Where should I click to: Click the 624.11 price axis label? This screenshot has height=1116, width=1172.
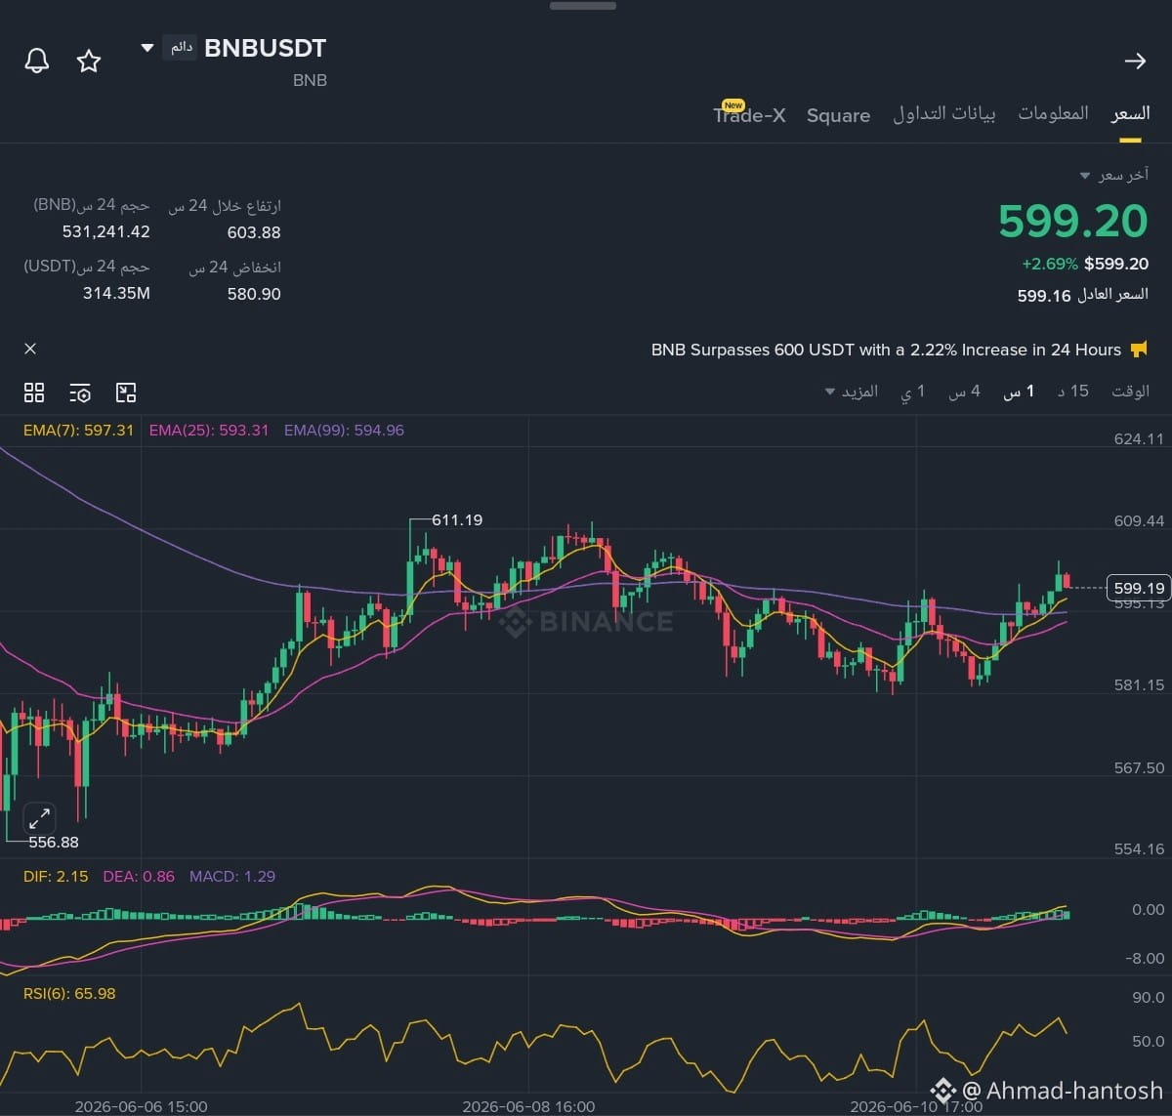(x=1139, y=439)
